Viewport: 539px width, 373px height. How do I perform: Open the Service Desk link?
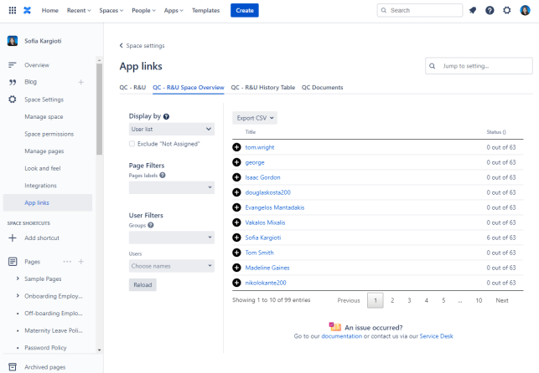[x=436, y=336]
